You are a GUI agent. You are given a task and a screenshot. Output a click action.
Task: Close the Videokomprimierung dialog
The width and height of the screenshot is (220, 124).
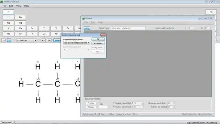pyautogui.click(x=103, y=35)
